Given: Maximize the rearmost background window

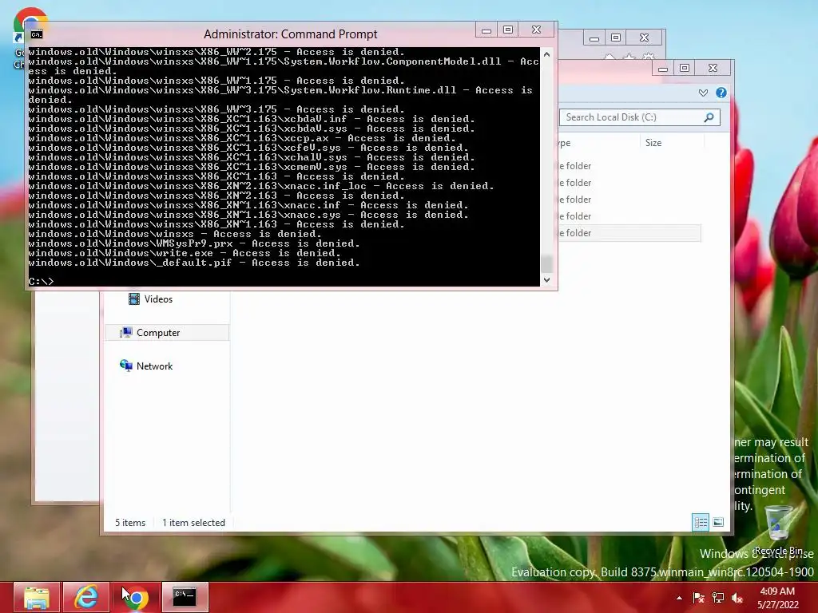Looking at the screenshot, I should point(616,38).
